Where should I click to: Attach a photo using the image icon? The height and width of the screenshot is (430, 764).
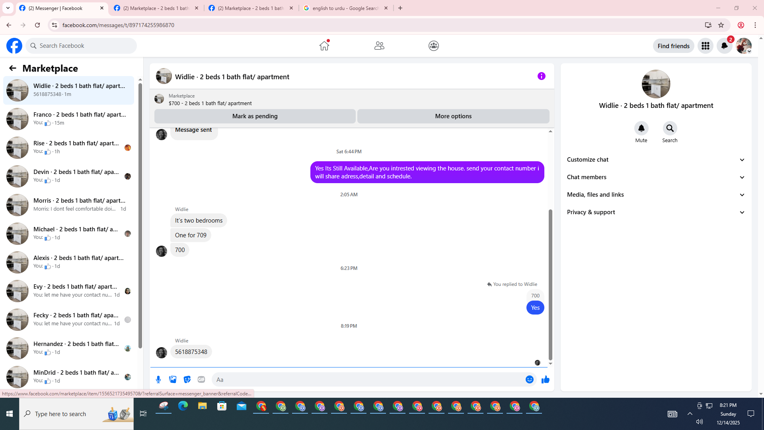(173, 379)
